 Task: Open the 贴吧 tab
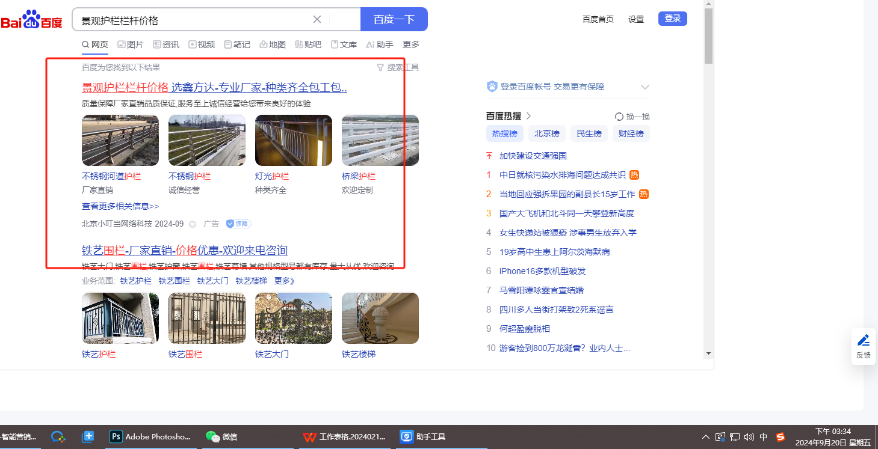click(308, 44)
